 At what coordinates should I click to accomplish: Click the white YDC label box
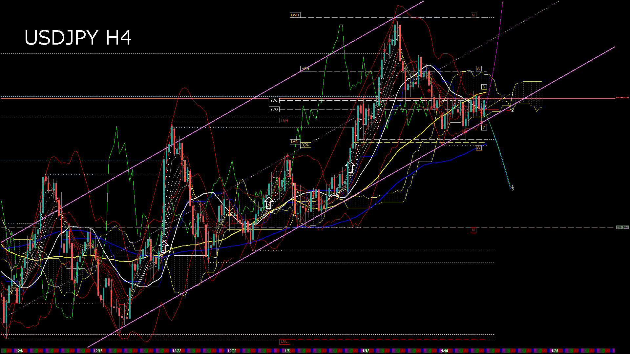(274, 101)
